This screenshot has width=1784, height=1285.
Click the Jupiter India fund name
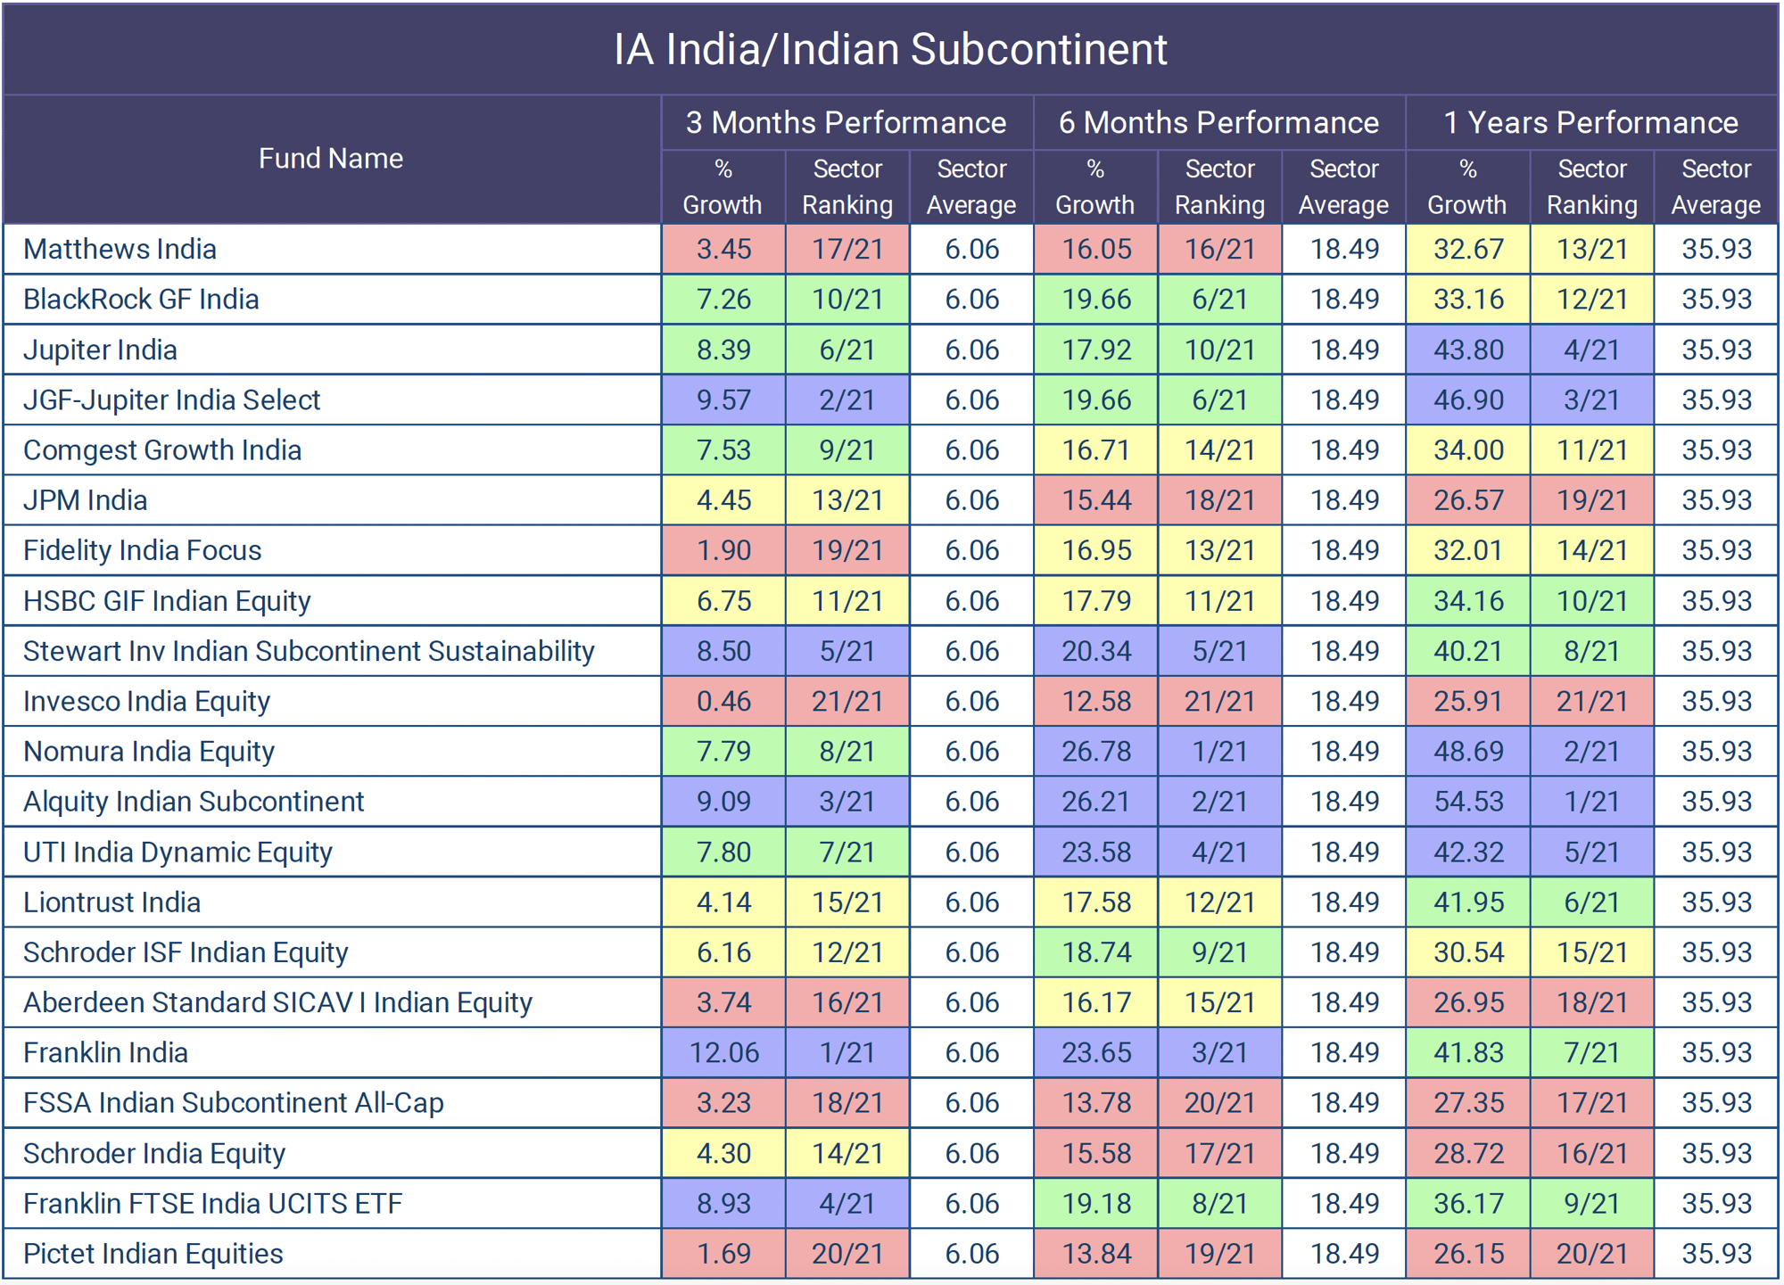pyautogui.click(x=100, y=350)
